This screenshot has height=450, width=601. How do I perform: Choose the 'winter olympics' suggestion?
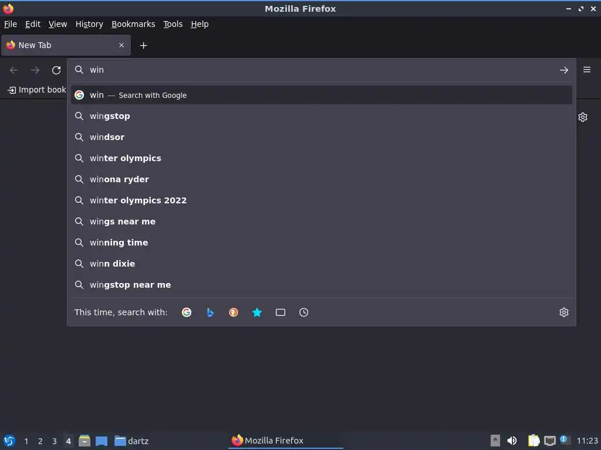321,158
